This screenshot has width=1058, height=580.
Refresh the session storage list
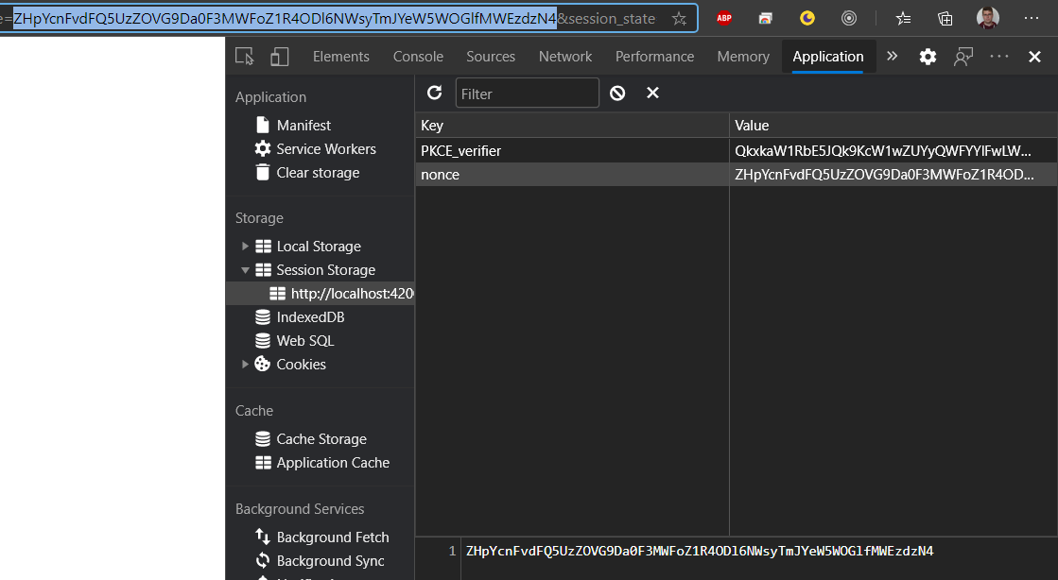click(x=435, y=93)
